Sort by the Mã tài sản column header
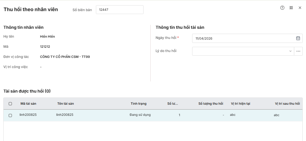 coord(28,104)
